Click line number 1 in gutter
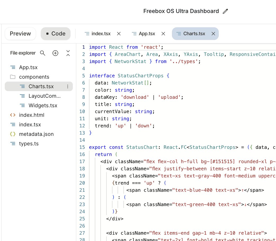Image resolution: width=276 pixels, height=241 pixels. coord(84,47)
